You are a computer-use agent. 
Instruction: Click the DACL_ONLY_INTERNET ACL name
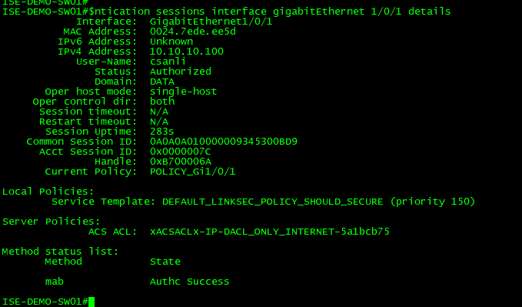(270, 232)
